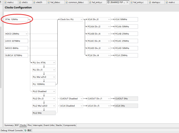
Task: Switch to the Summary tab
Action: 9,125
